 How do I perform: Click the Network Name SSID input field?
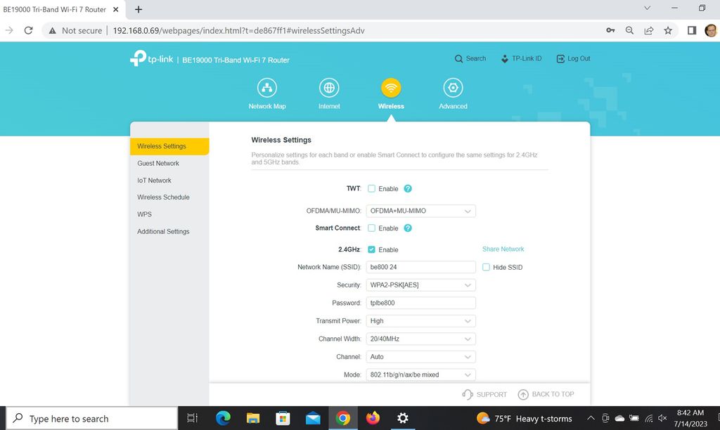(x=420, y=267)
